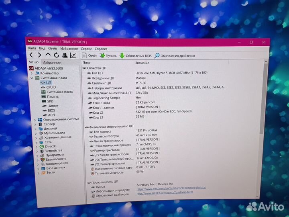
Task: Click the vertical scrollbar of the details pane
Action: pyautogui.click(x=263, y=98)
